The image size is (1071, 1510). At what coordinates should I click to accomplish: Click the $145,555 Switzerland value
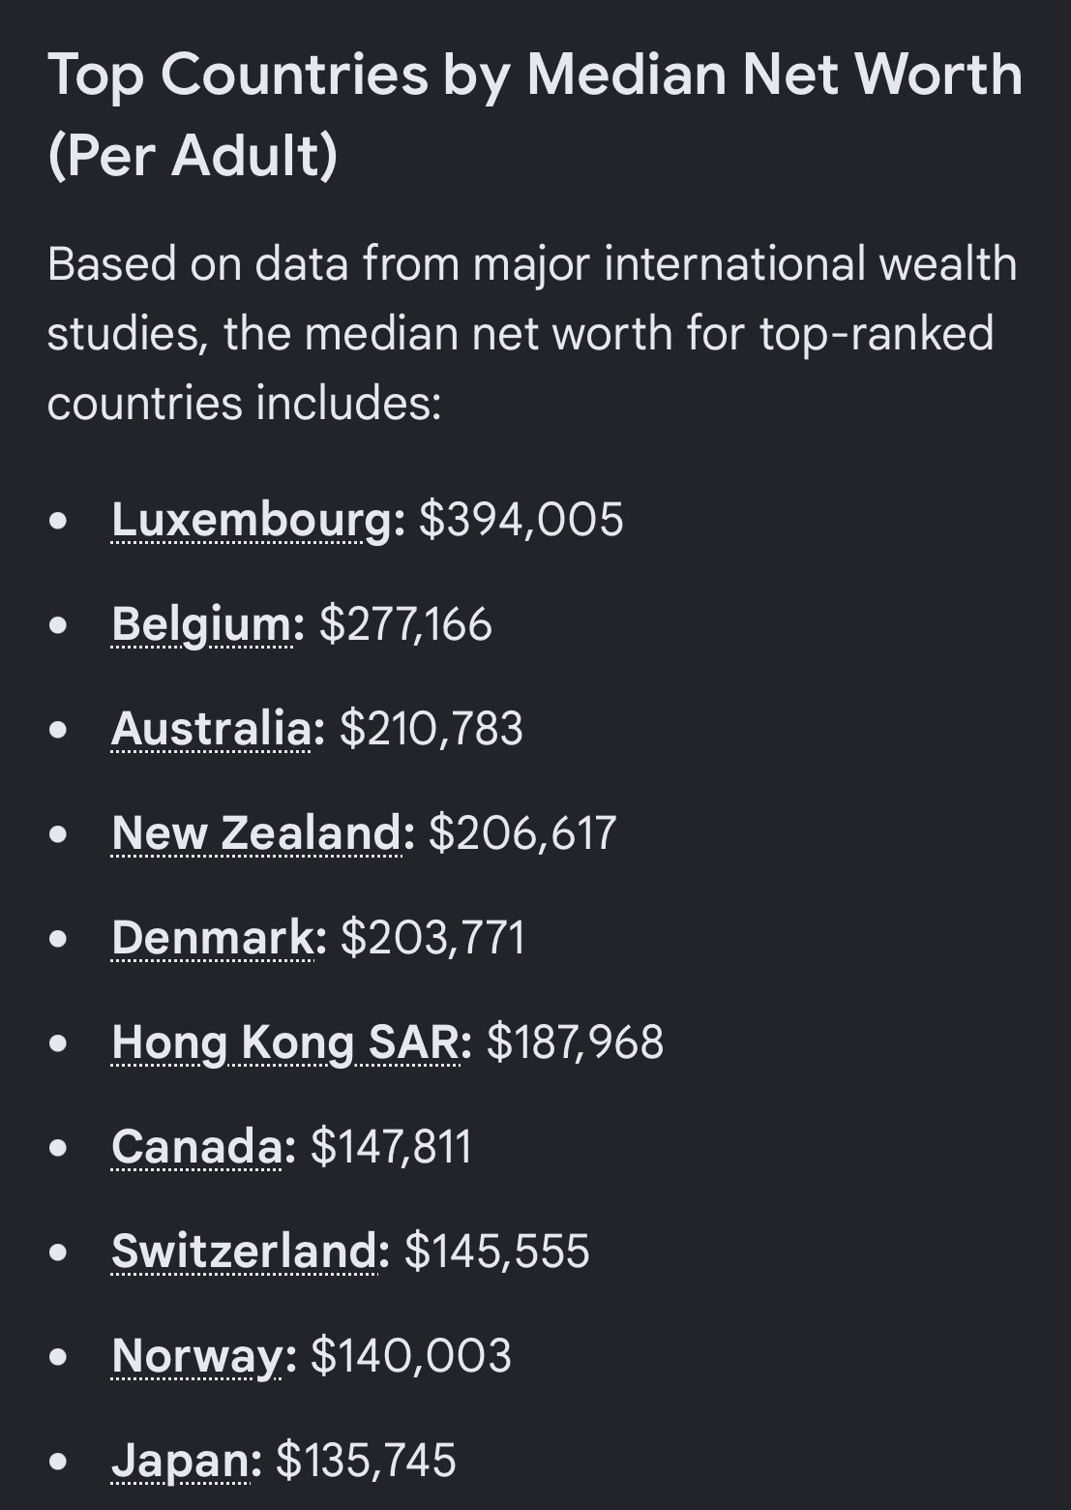497,1252
